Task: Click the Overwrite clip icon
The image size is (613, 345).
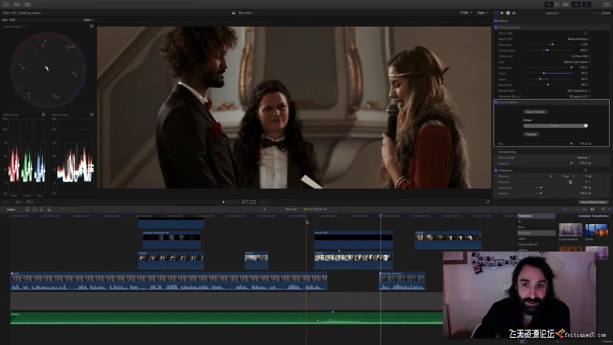Action: pyautogui.click(x=49, y=209)
